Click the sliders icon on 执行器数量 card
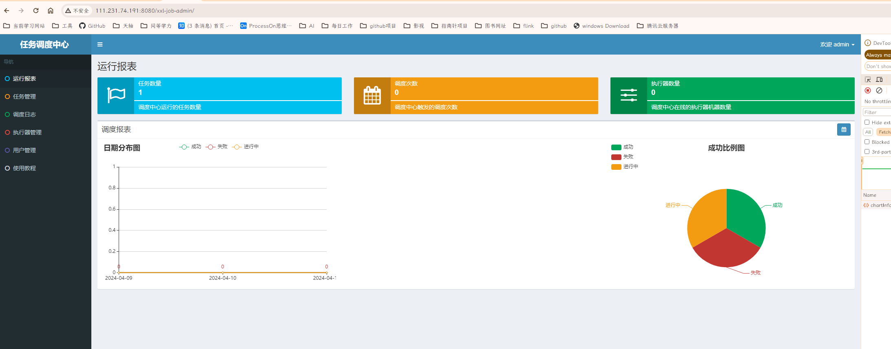The width and height of the screenshot is (891, 349). coord(629,95)
